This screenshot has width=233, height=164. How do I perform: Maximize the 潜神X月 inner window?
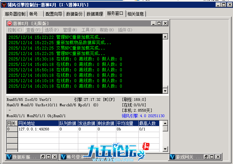point(159,23)
